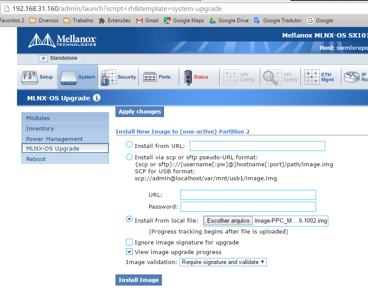Image resolution: width=368 pixels, height=292 pixels.
Task: Click the Apply changes button
Action: 140,112
